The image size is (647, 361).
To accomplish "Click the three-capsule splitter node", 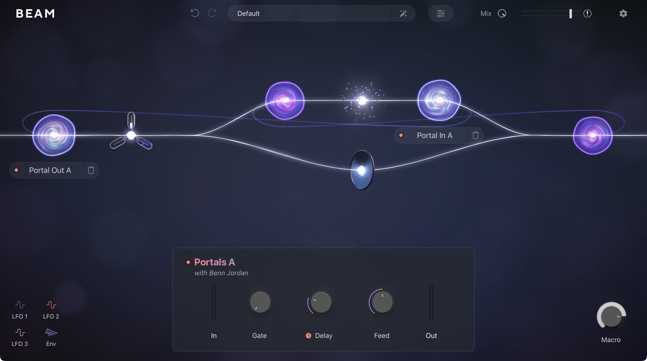I will pyautogui.click(x=131, y=135).
